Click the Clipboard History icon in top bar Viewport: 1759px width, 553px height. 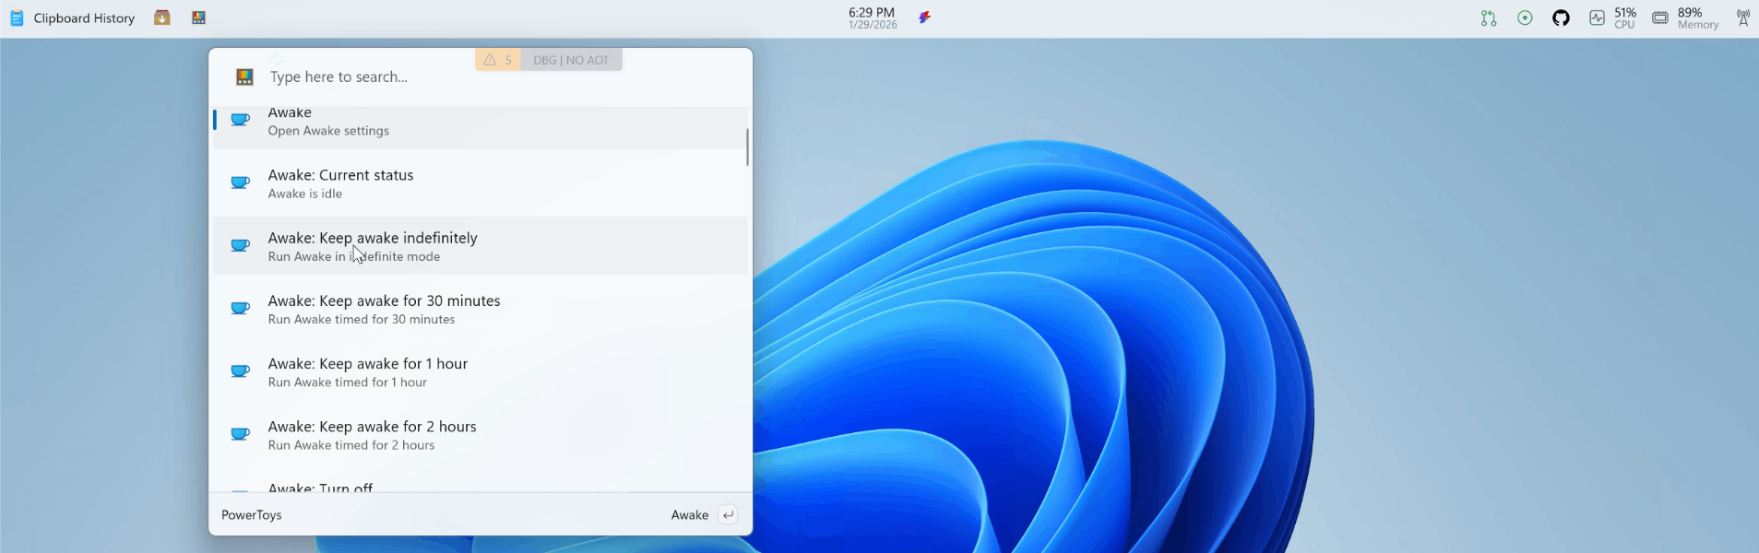pyautogui.click(x=17, y=18)
